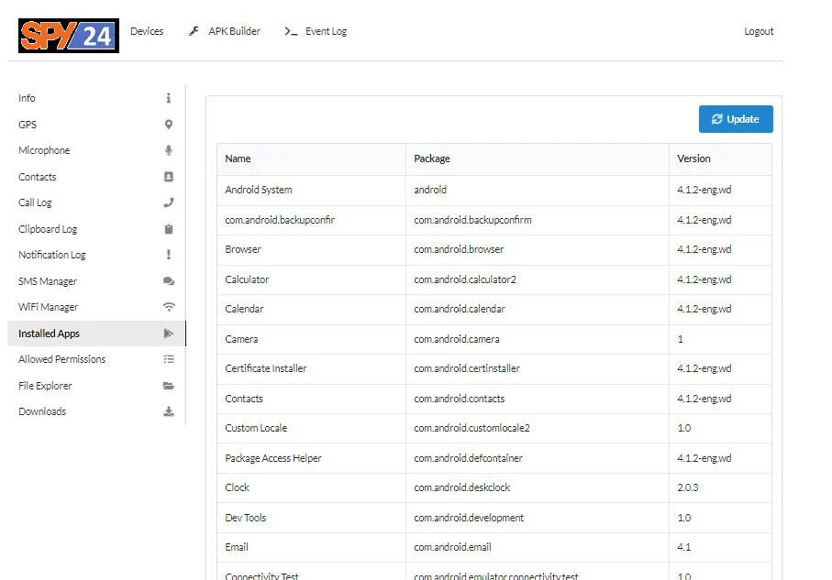Select Microphone in the sidebar
Screen dimensions: 832x580
point(96,150)
